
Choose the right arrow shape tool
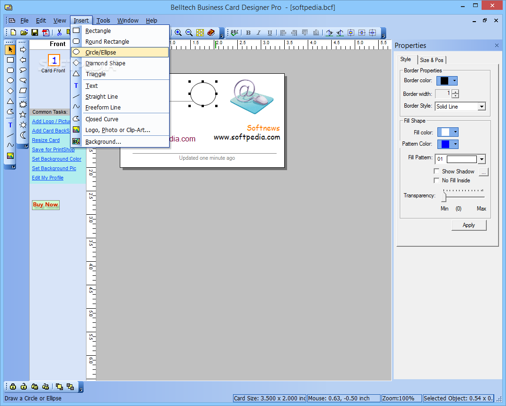click(23, 49)
